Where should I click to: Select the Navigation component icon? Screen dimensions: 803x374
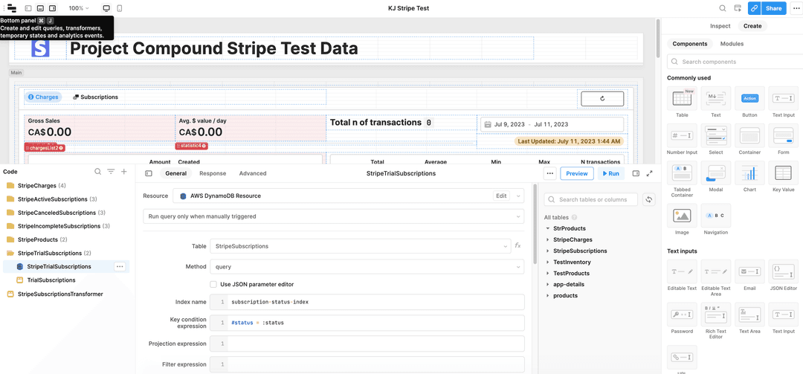[716, 216]
